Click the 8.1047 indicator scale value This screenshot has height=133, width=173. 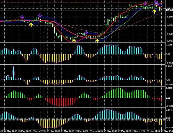pos(169,66)
